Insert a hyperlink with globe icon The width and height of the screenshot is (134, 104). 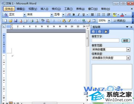tap(84, 21)
